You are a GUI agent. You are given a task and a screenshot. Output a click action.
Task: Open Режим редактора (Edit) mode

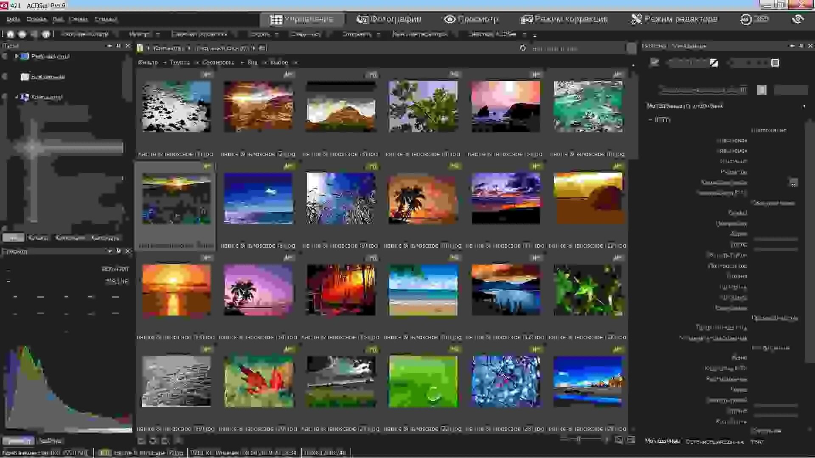pos(674,19)
